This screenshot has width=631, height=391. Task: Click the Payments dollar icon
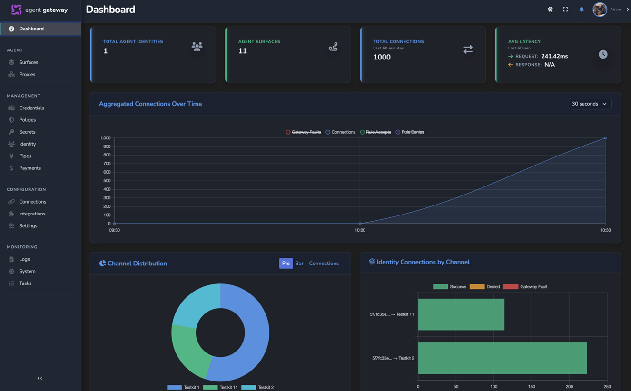(x=11, y=168)
